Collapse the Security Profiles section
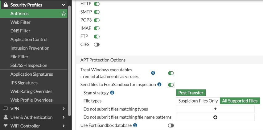 click(x=64, y=5)
